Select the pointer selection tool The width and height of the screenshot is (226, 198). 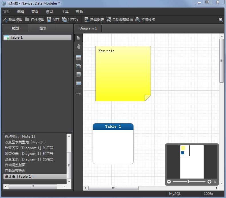click(79, 38)
